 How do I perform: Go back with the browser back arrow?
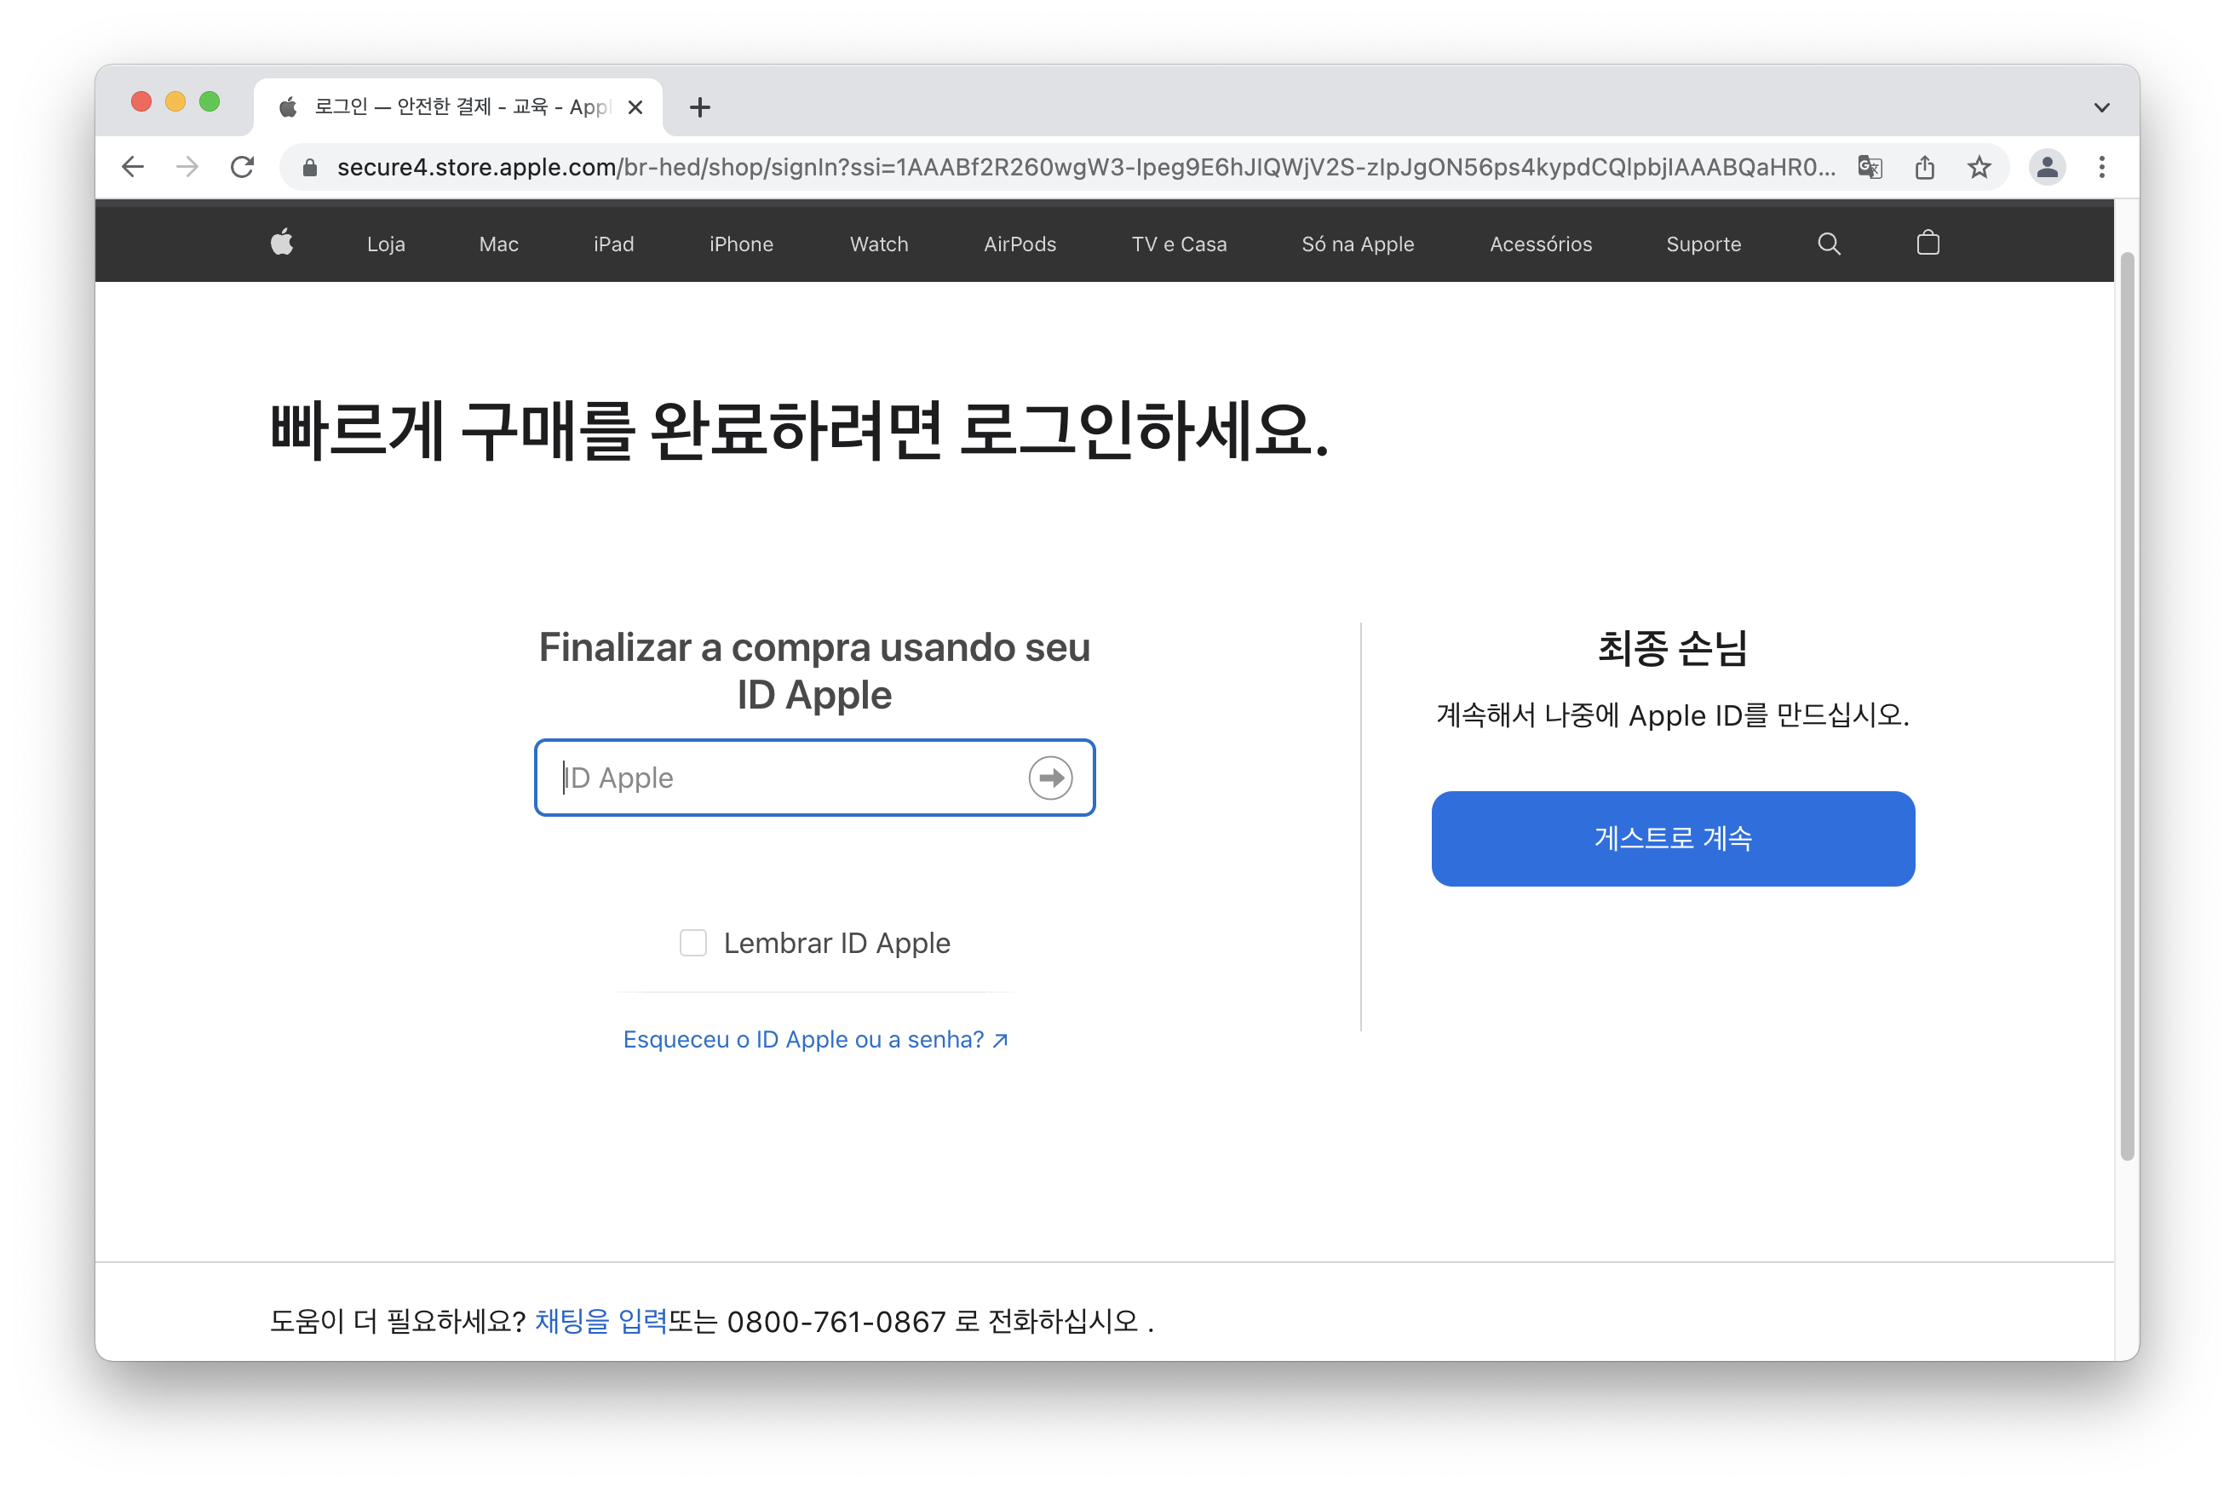[x=133, y=167]
